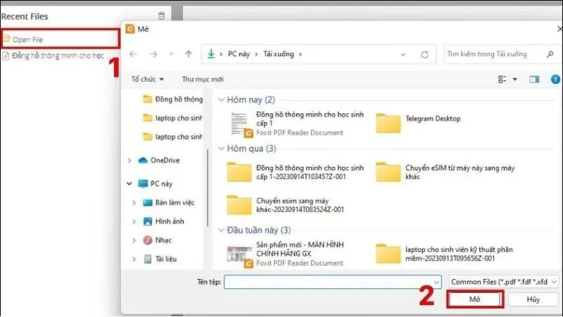The width and height of the screenshot is (563, 317).
Task: Open the address bar history dropdown
Action: click(403, 55)
